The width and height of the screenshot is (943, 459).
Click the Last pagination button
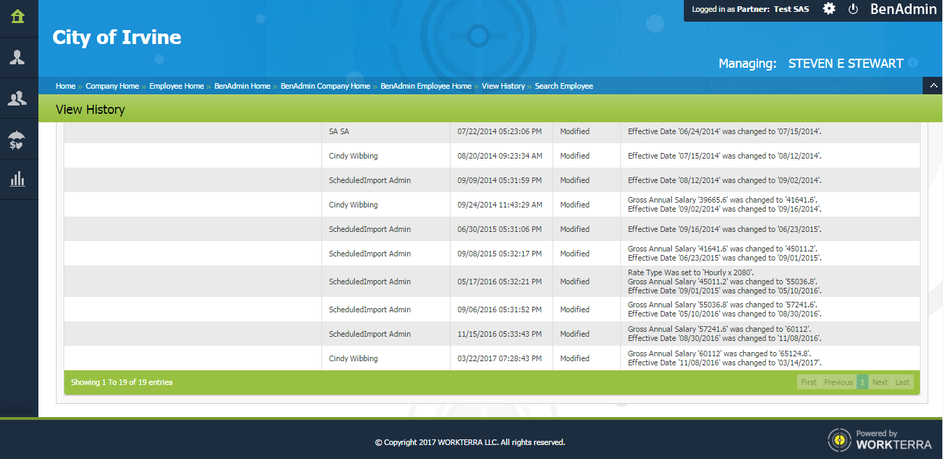tap(902, 382)
